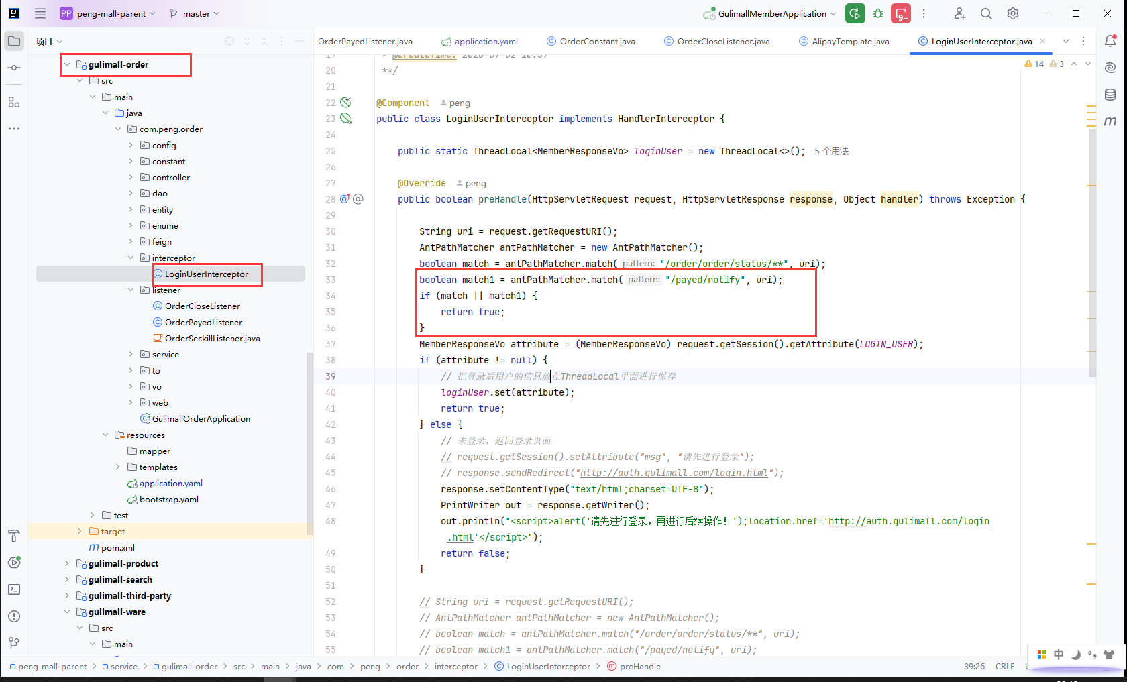The height and width of the screenshot is (682, 1127).
Task: Open project view mode dropdown
Action: point(50,41)
